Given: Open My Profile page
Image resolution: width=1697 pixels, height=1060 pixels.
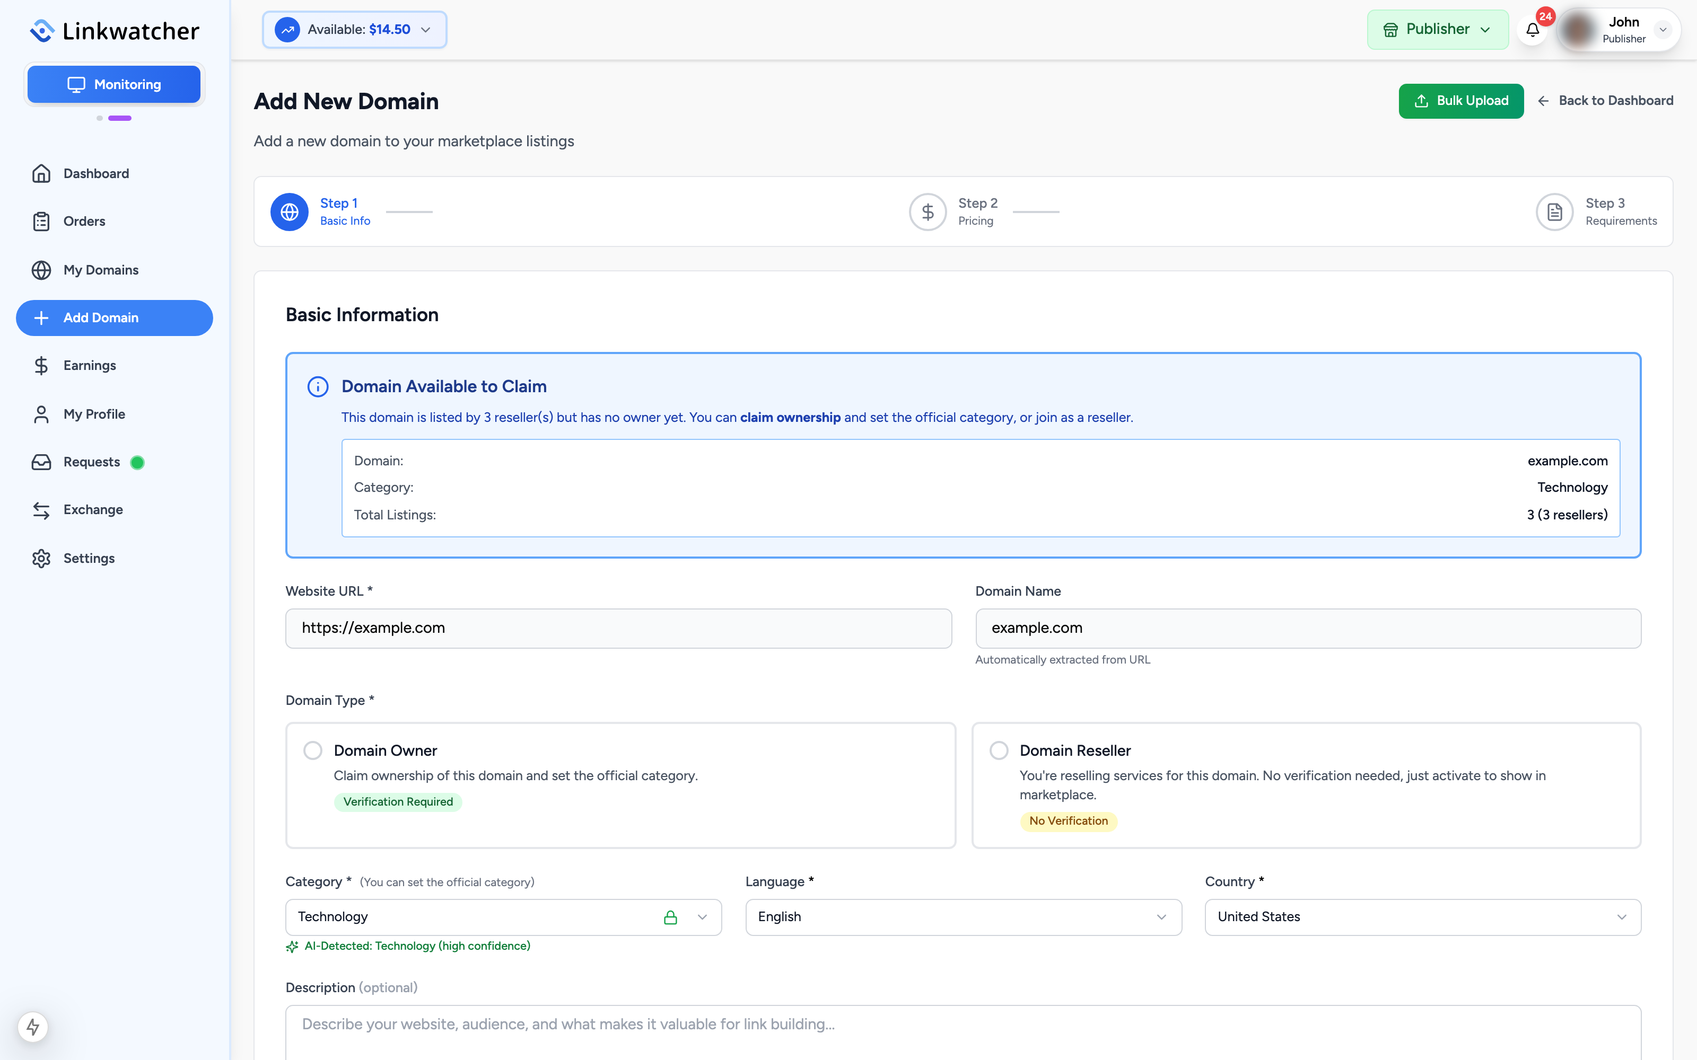Looking at the screenshot, I should (115, 414).
